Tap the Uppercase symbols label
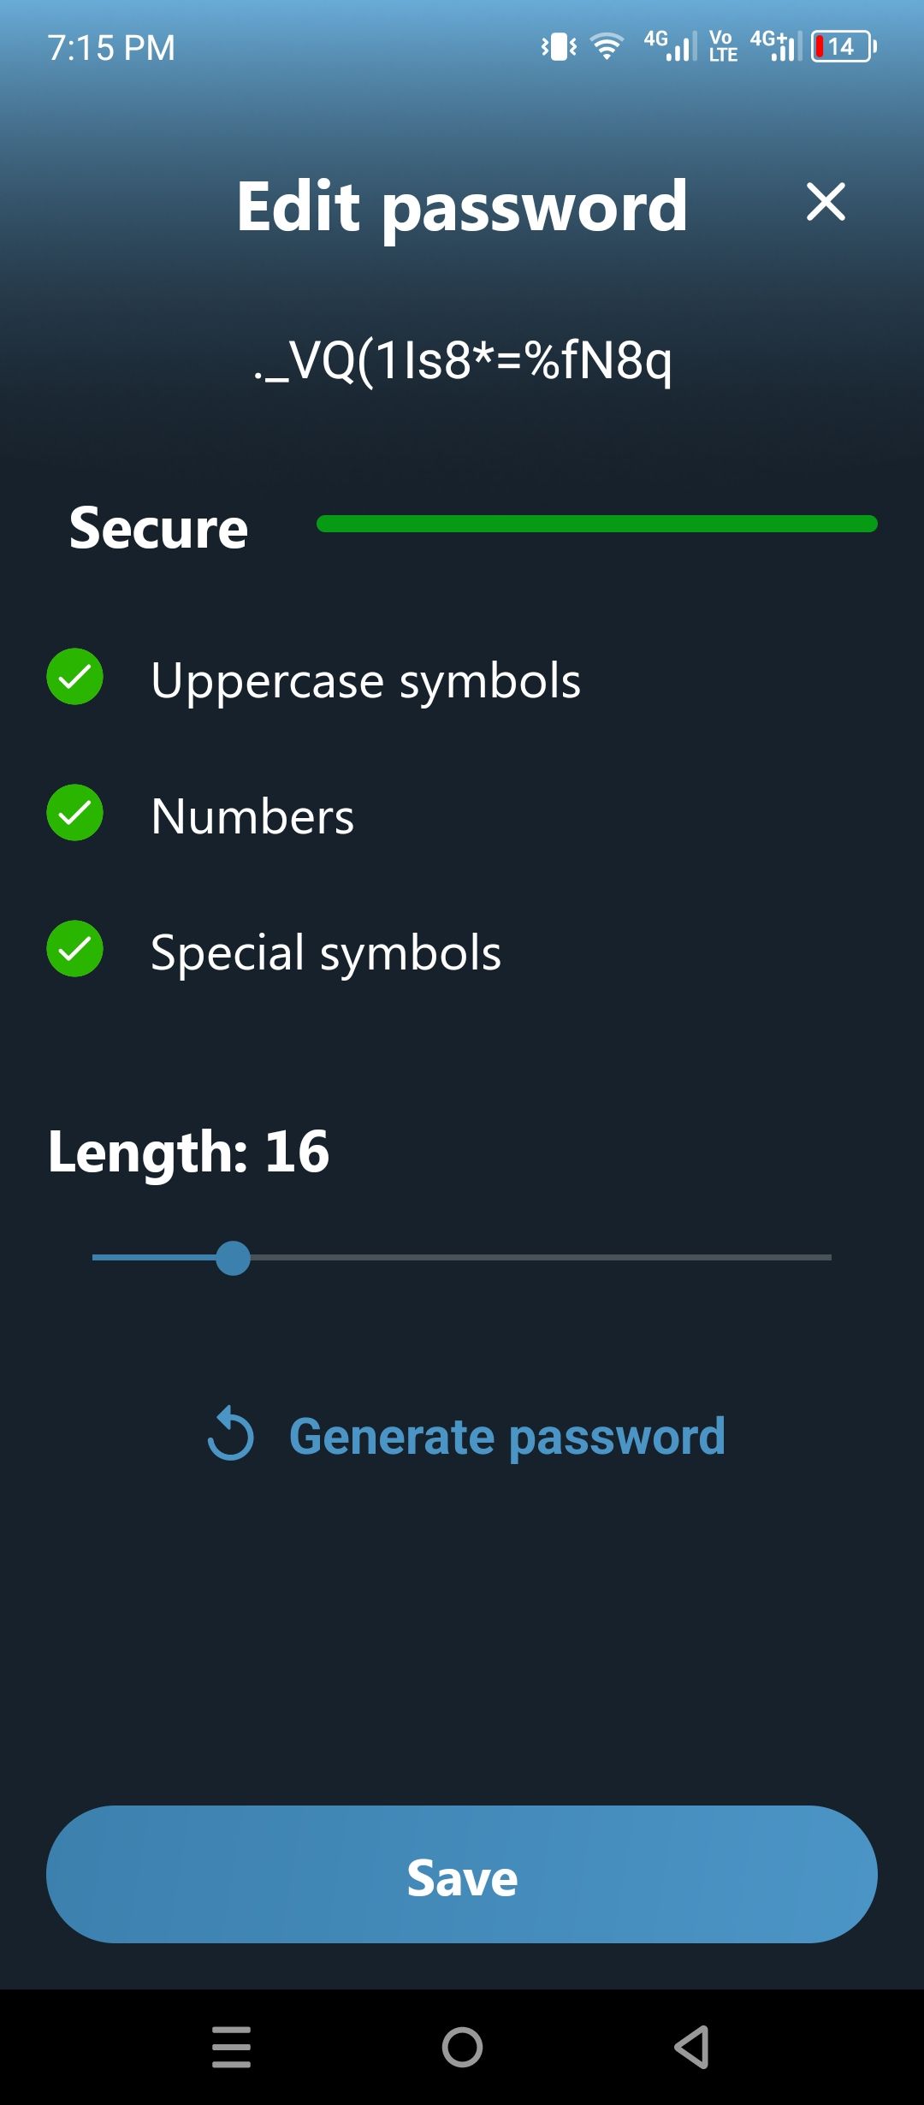Screen dimensions: 924x2105 (365, 680)
